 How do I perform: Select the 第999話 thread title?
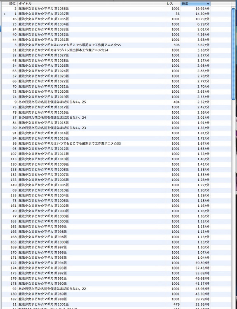pos(42,227)
